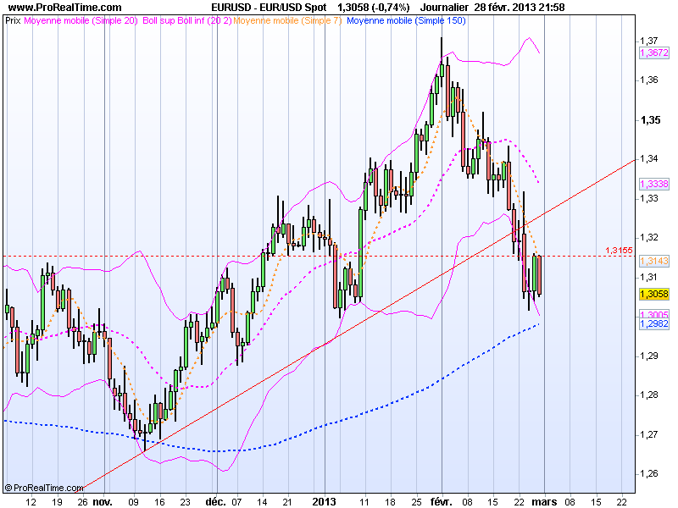The image size is (678, 508).
Task: Click the 1,3672 upper Bollinger value tag
Action: (654, 52)
